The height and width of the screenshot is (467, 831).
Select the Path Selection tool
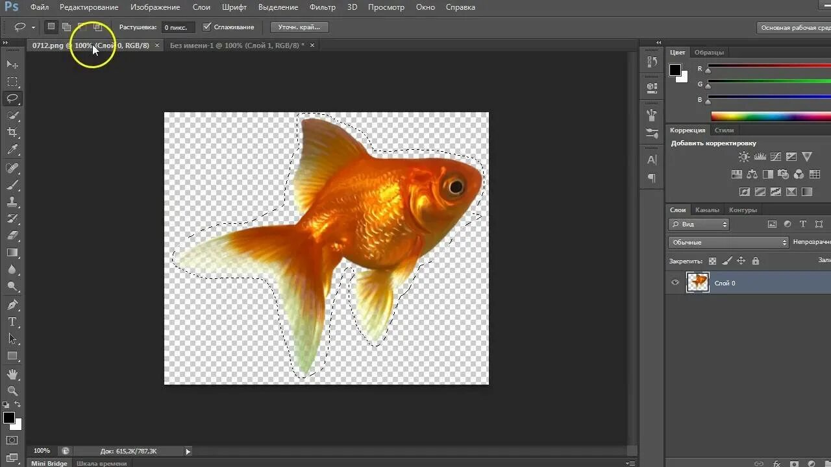point(12,339)
